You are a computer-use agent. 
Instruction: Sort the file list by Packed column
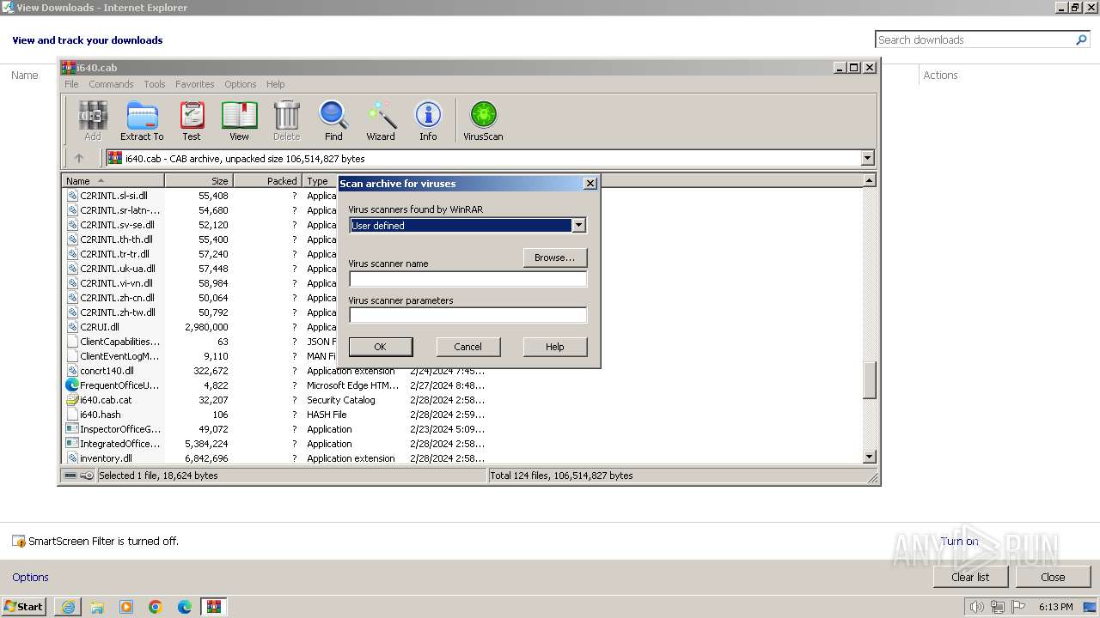pos(267,180)
